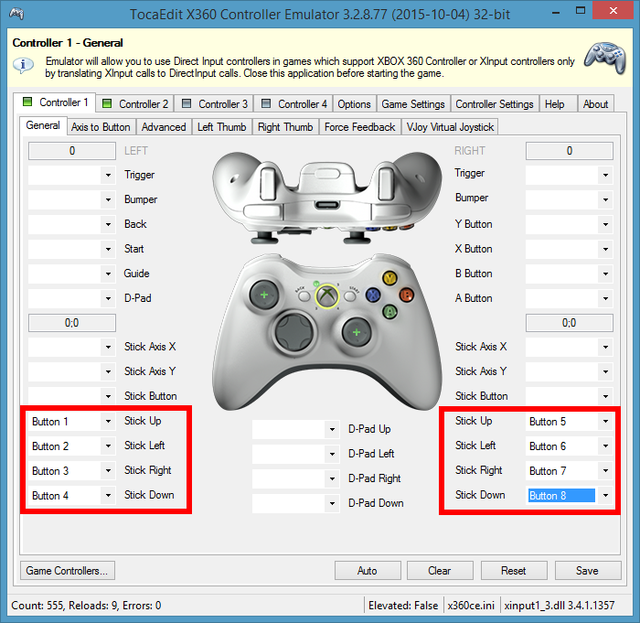The image size is (640, 623).
Task: Click the right stick value field showing 0;0
Action: tap(569, 323)
